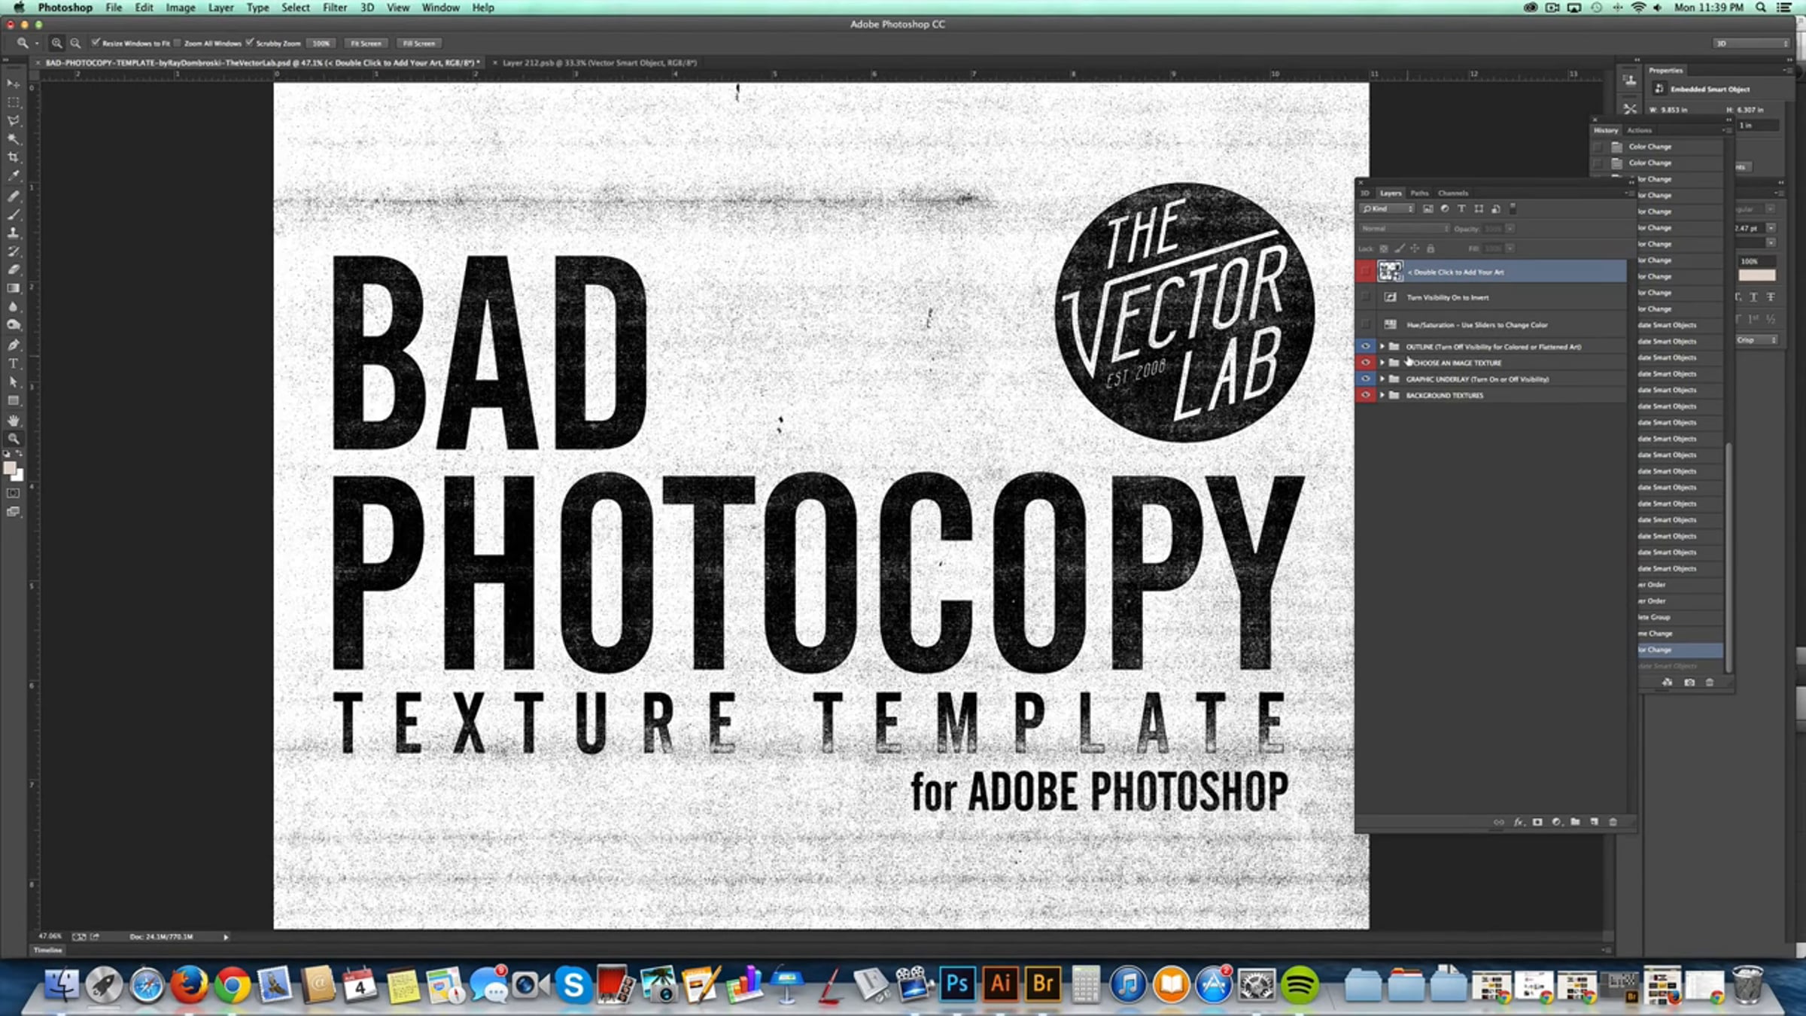
Task: Select the Clone Stamp tool
Action: tap(14, 233)
